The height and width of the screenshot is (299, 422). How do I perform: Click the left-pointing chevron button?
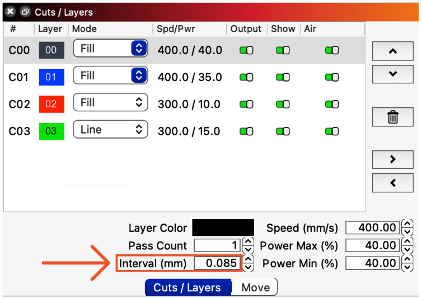point(393,183)
